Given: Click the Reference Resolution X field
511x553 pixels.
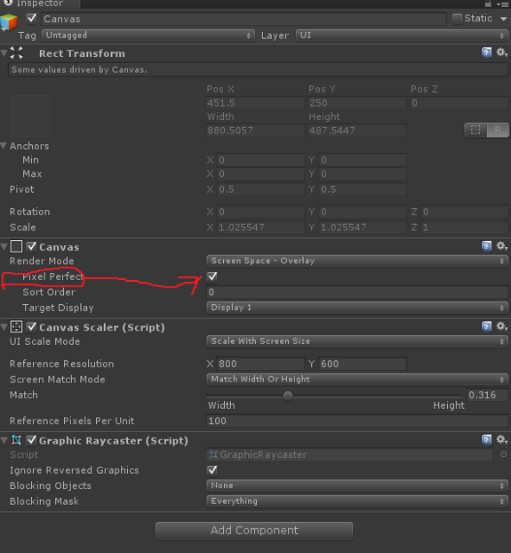Looking at the screenshot, I should click(x=260, y=364).
